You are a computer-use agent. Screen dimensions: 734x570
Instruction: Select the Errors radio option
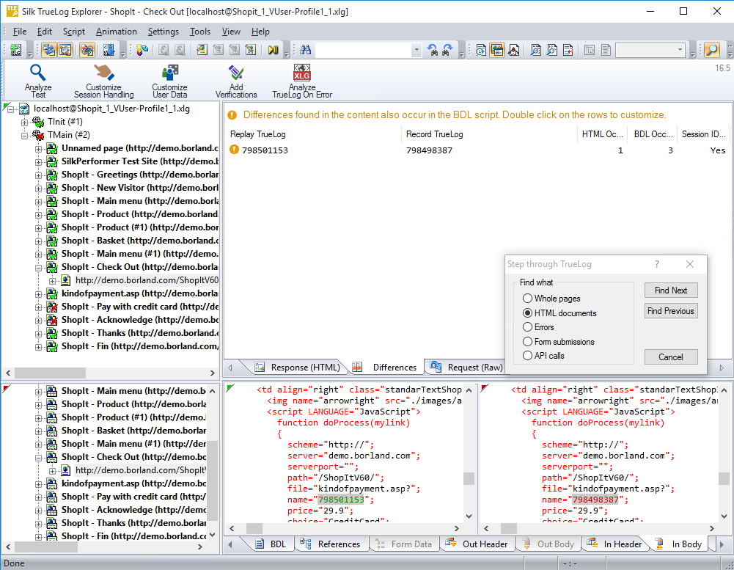528,327
